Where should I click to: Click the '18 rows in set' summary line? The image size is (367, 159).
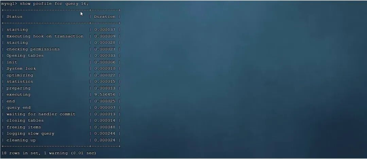49,153
